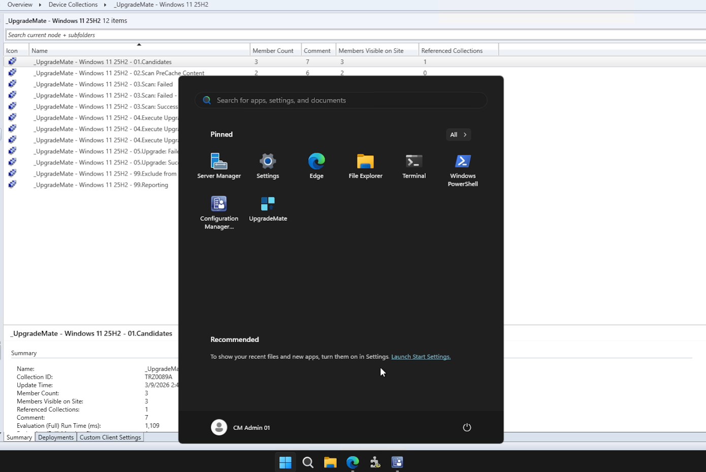The width and height of the screenshot is (706, 472).
Task: Sort by Name column header
Action: [139, 50]
